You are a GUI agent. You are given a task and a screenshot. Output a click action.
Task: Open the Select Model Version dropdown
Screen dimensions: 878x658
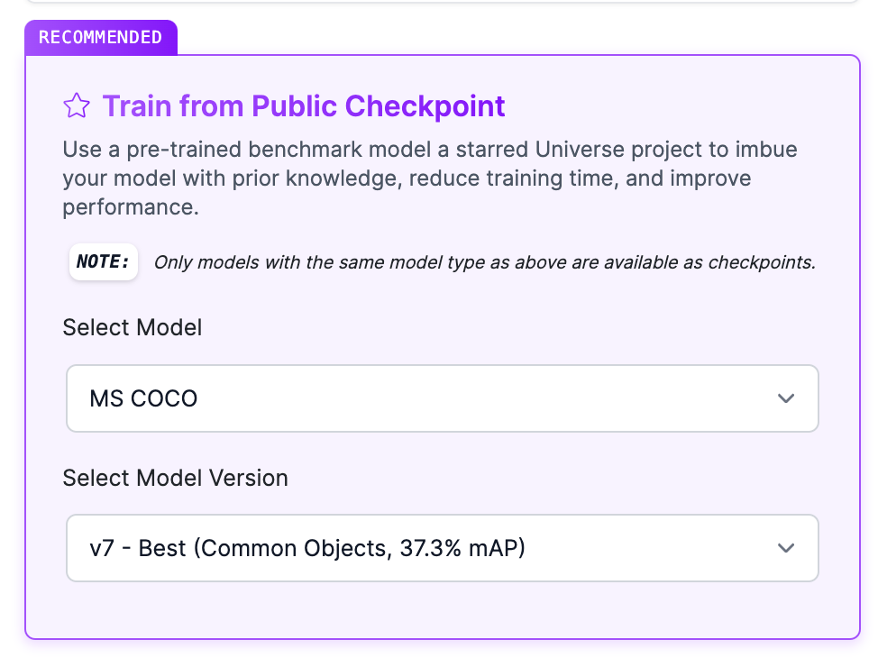[442, 548]
